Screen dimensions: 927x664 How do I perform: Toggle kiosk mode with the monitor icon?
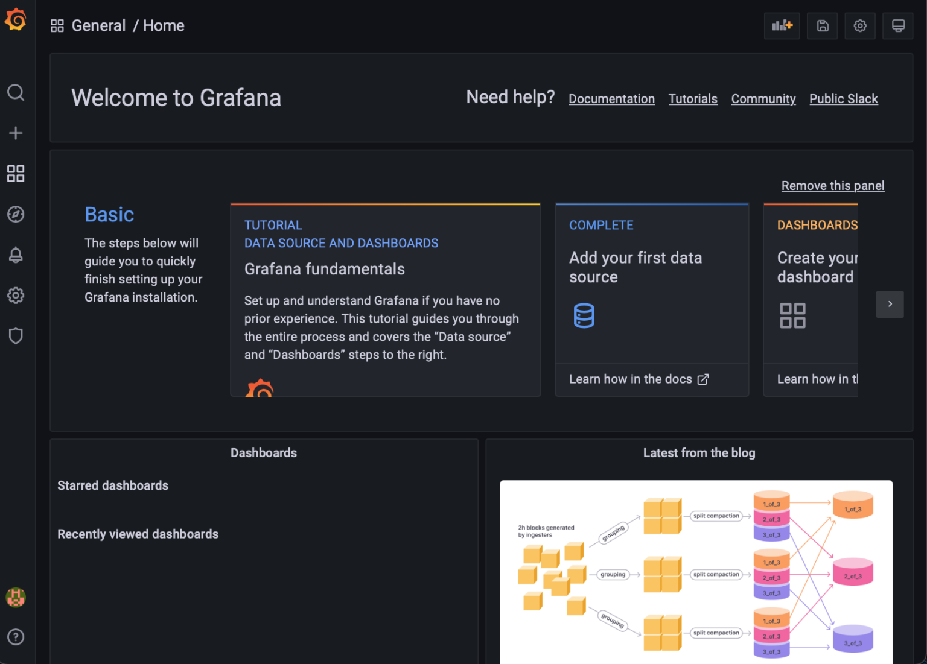point(897,25)
